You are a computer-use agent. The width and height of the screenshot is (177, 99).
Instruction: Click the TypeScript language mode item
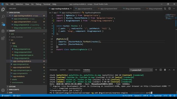click(158, 96)
